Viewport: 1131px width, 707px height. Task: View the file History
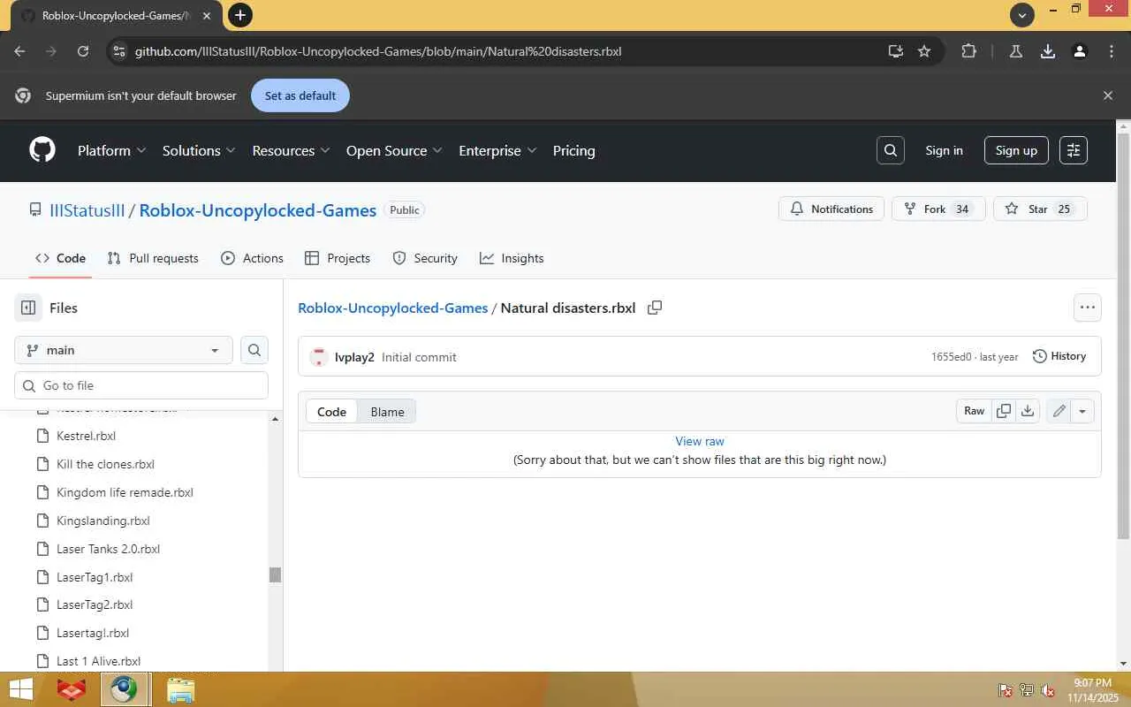pyautogui.click(x=1059, y=356)
